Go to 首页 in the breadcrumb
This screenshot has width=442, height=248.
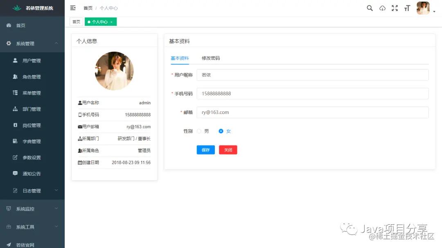tap(88, 8)
